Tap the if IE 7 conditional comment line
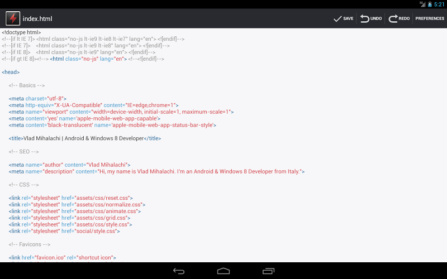The width and height of the screenshot is (447, 279). [x=85, y=46]
